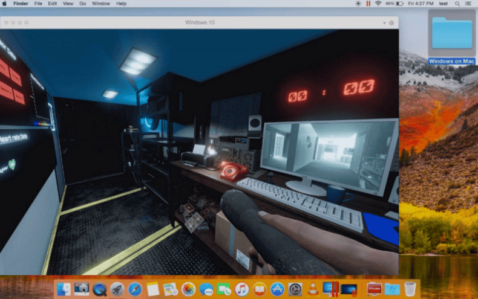Open the Apple menu
The height and width of the screenshot is (299, 478).
tap(5, 4)
